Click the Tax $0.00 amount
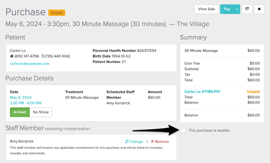Screen dimensions: 270x163 (255, 74)
